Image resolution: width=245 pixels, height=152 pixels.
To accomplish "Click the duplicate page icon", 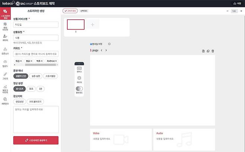I will pyautogui.click(x=208, y=51).
